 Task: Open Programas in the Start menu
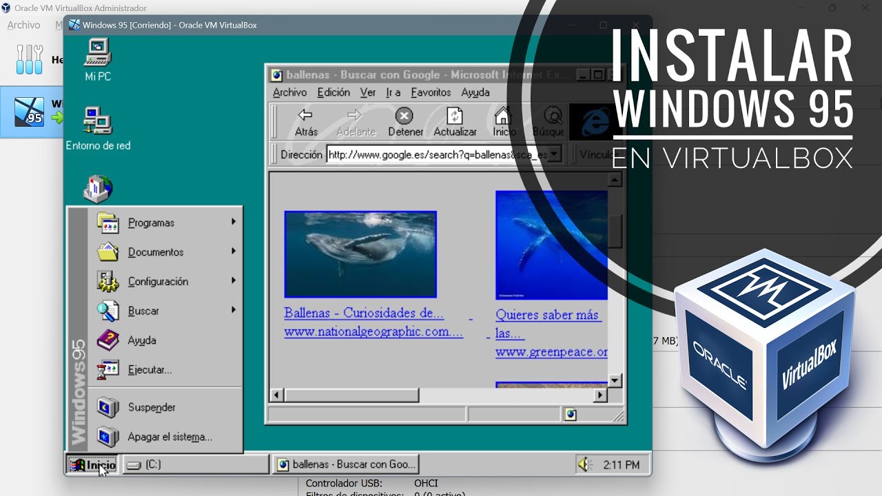click(167, 223)
